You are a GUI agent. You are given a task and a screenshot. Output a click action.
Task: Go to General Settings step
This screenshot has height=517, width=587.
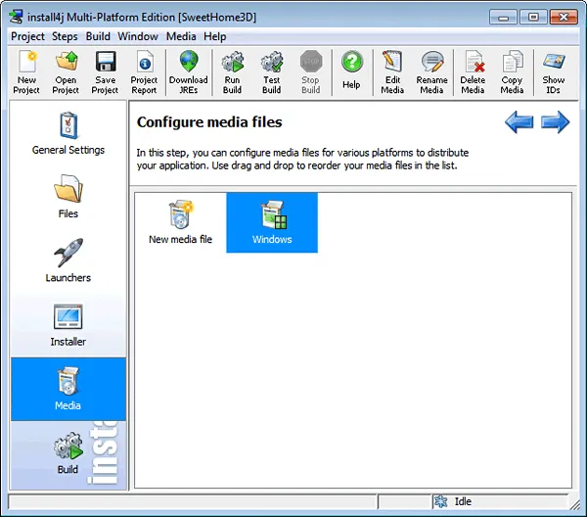68,133
